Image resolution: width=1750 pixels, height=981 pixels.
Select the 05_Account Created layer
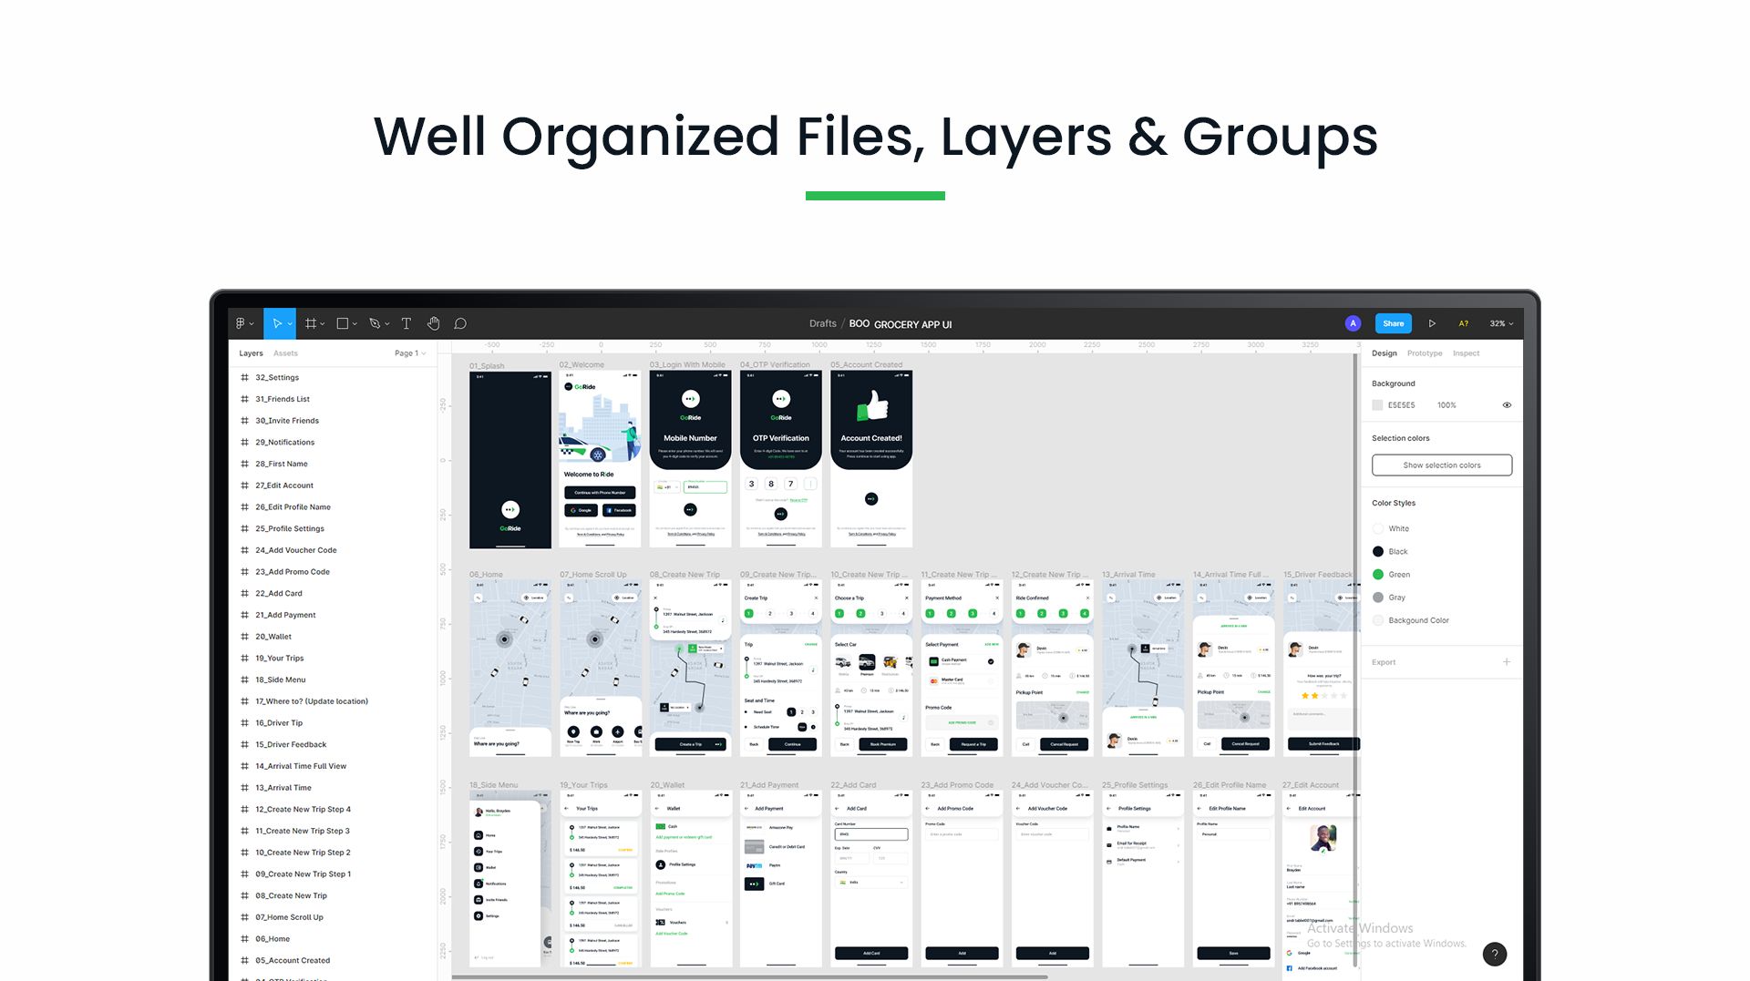293,961
